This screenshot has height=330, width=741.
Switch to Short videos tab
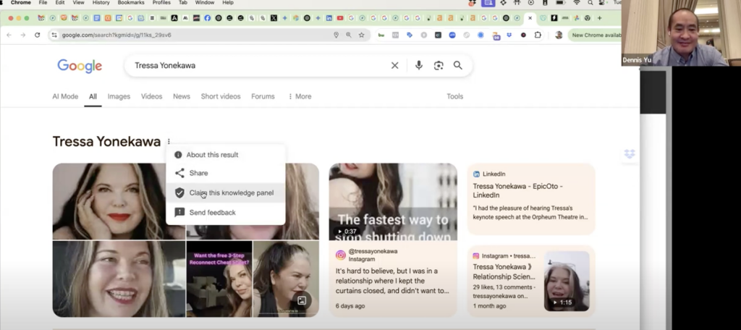coord(221,96)
